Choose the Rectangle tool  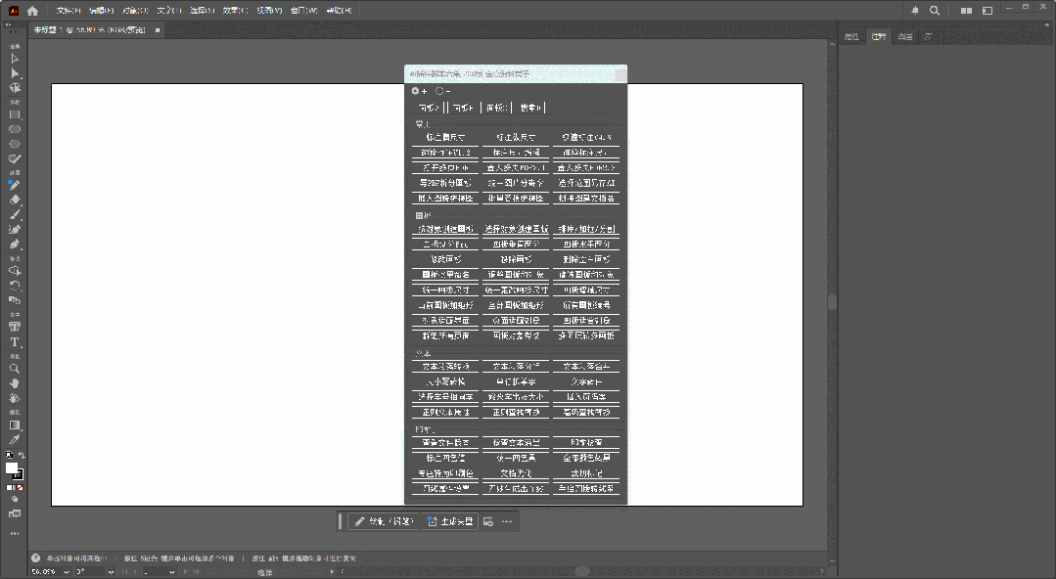pos(14,115)
